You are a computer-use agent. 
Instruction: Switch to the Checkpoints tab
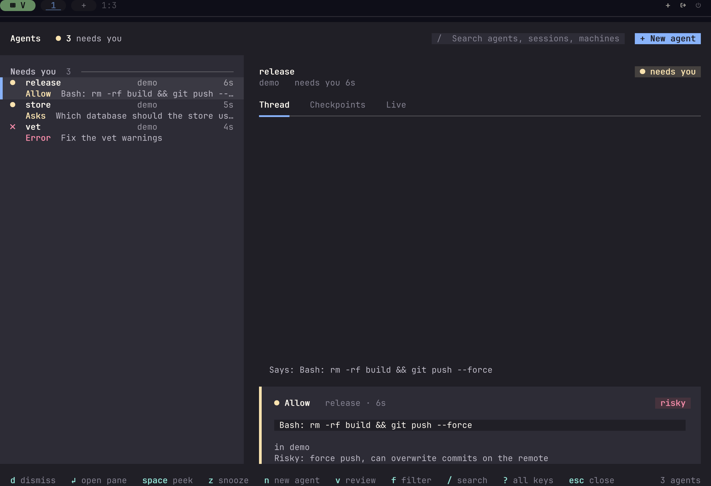click(338, 105)
